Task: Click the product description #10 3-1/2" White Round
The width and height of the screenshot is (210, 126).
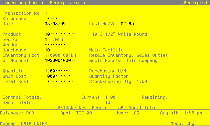Action: [x=118, y=34]
